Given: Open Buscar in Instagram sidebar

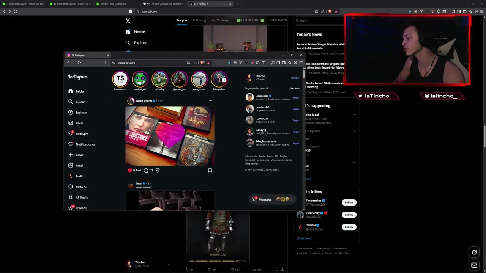Looking at the screenshot, I should [77, 102].
